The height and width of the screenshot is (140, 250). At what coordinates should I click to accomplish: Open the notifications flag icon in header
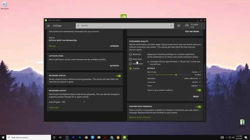(x=179, y=26)
